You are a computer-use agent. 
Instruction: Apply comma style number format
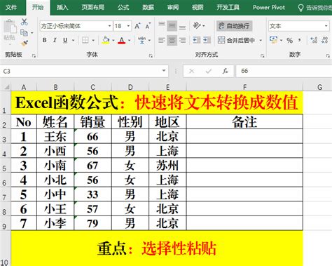click(300, 40)
